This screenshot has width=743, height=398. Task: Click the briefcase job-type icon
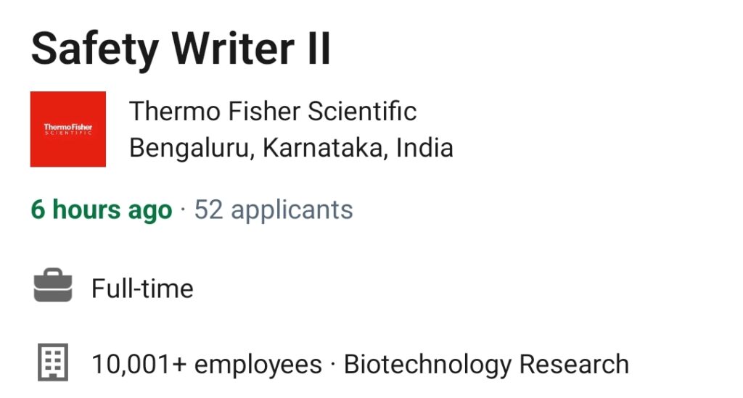click(x=53, y=286)
